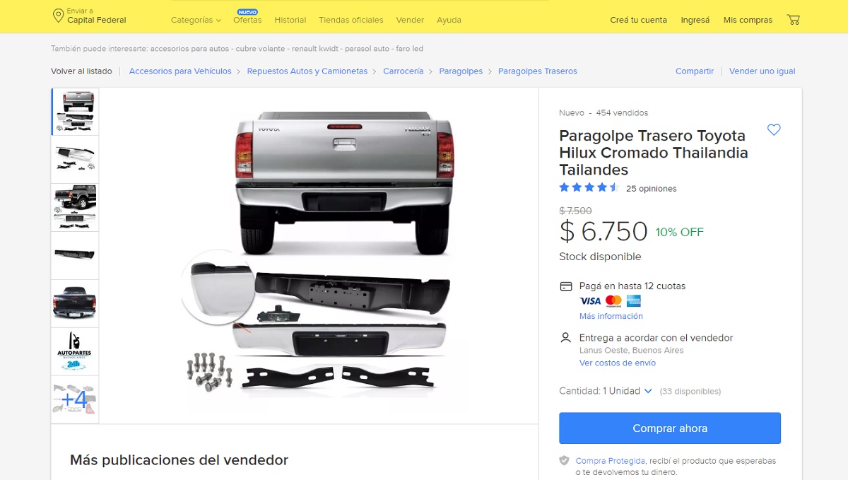The height and width of the screenshot is (480, 848).
Task: Click the star rating of the product
Action: pos(589,188)
